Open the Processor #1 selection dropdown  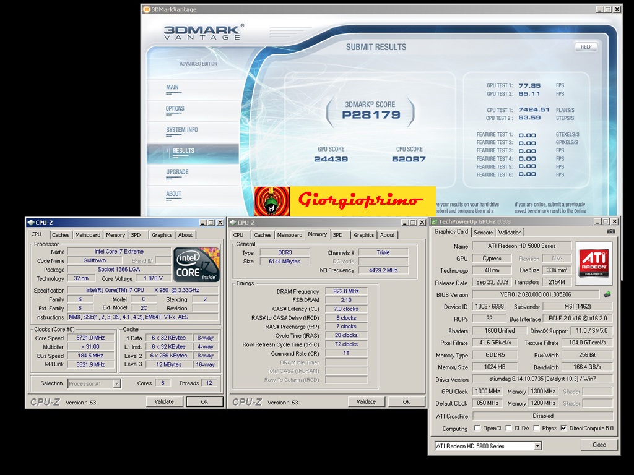tap(116, 383)
